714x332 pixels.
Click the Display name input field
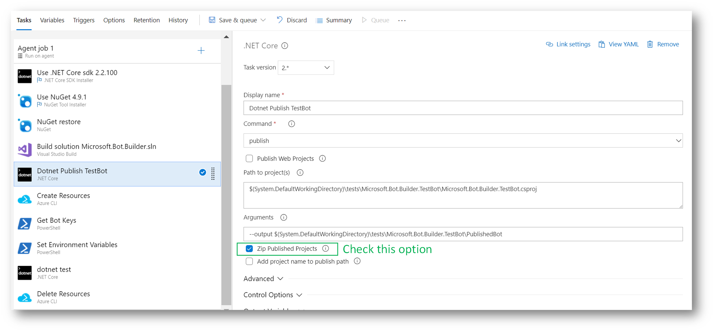pyautogui.click(x=463, y=108)
